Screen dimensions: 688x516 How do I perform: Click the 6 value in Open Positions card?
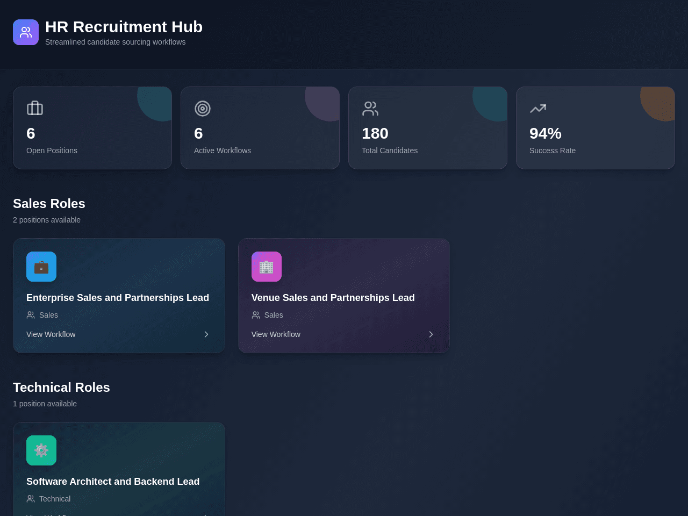(x=31, y=133)
